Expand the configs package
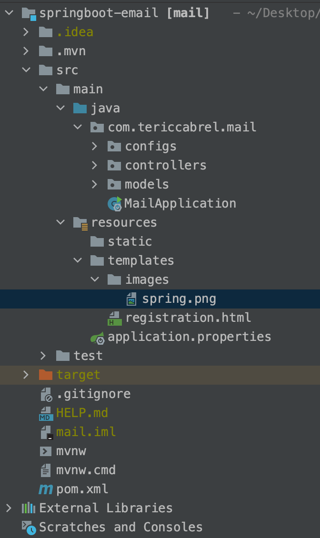320x538 pixels. 94,146
